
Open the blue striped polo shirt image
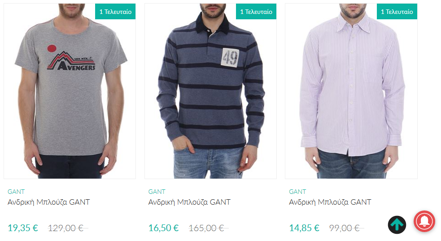pyautogui.click(x=210, y=91)
